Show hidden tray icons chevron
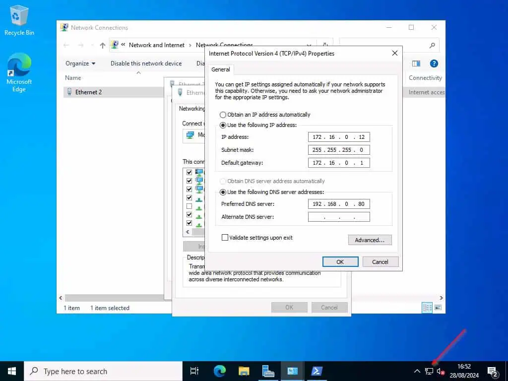 pos(417,371)
